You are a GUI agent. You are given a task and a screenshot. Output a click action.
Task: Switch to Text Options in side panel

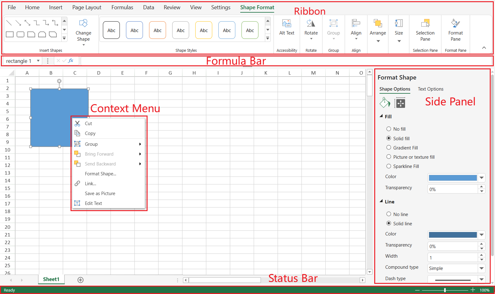point(430,89)
